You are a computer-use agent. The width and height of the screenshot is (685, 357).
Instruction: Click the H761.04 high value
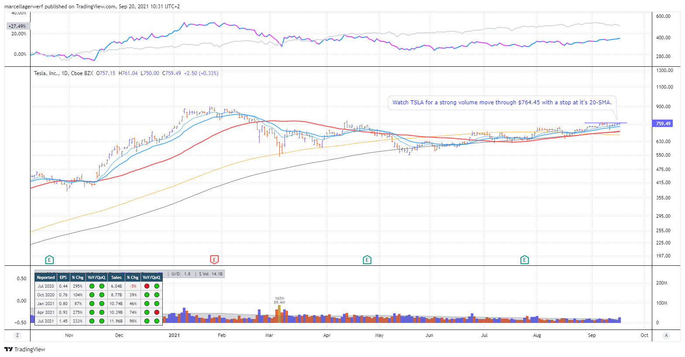128,73
